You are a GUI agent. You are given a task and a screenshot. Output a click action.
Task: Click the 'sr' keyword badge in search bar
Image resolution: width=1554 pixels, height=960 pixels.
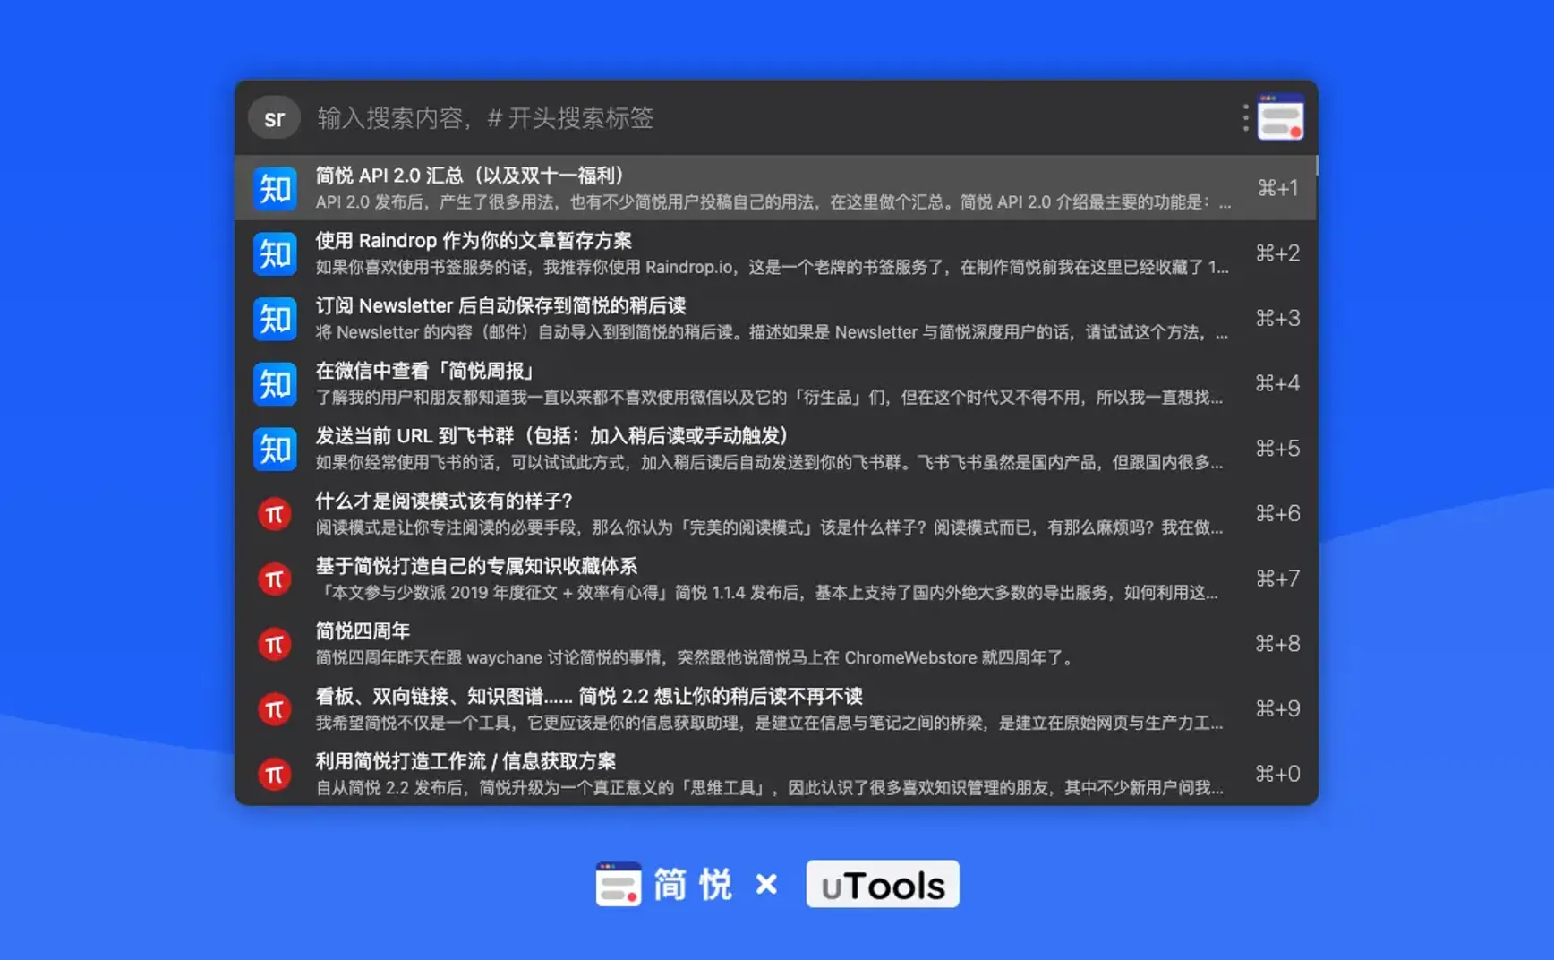(274, 118)
